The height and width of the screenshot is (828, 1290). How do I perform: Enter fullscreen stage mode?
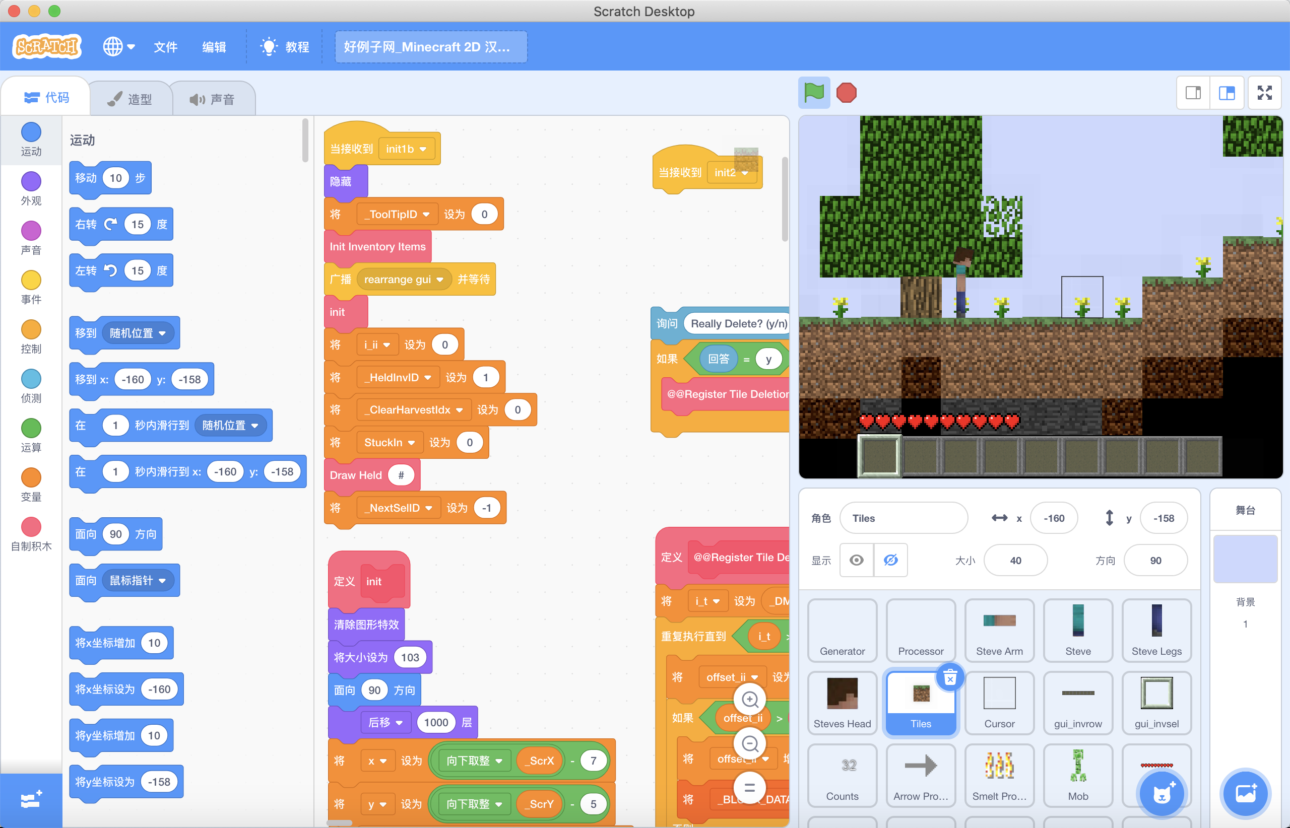coord(1265,93)
